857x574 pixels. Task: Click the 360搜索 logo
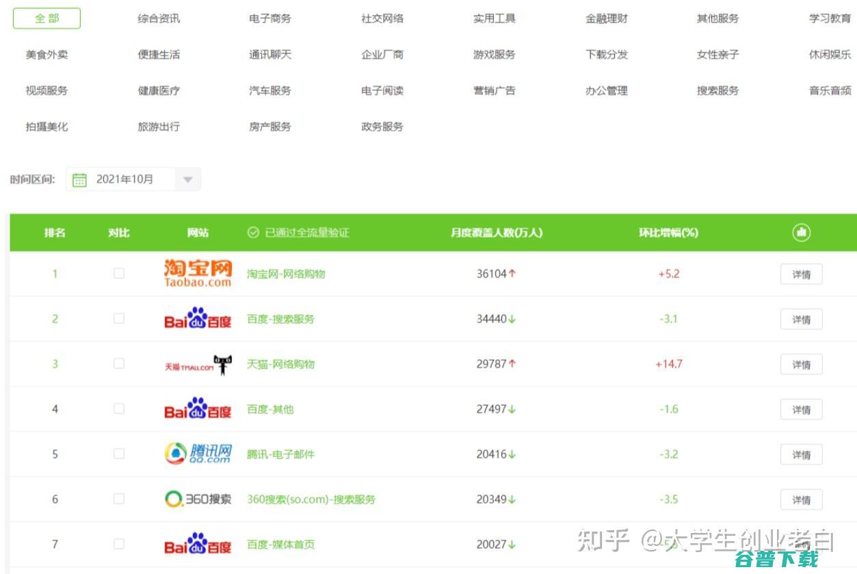click(197, 499)
